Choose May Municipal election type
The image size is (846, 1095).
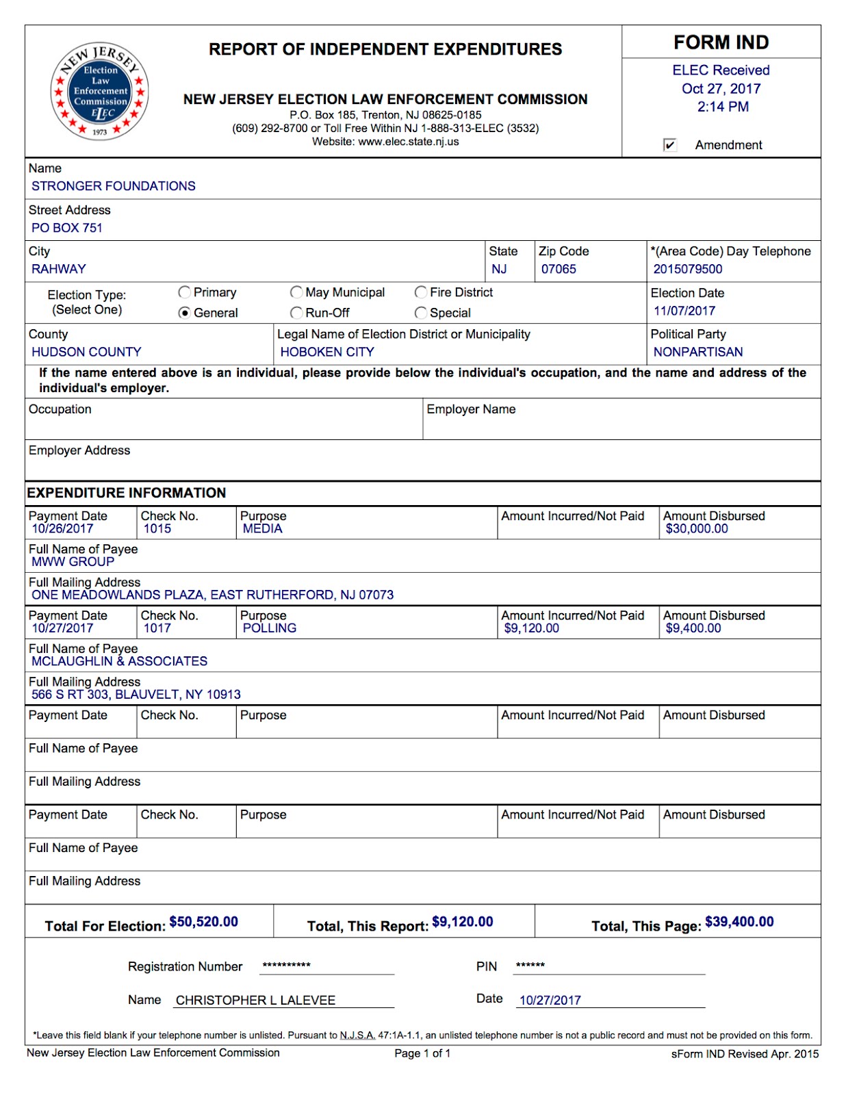[x=296, y=293]
